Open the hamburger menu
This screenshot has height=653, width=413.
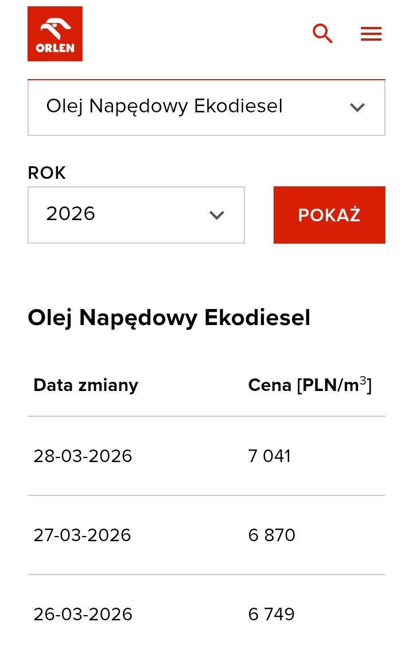371,34
